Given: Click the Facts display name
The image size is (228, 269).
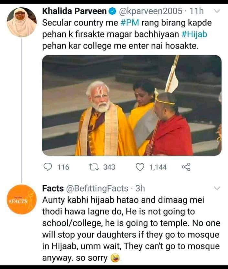Looking at the screenshot, I should tap(53, 188).
